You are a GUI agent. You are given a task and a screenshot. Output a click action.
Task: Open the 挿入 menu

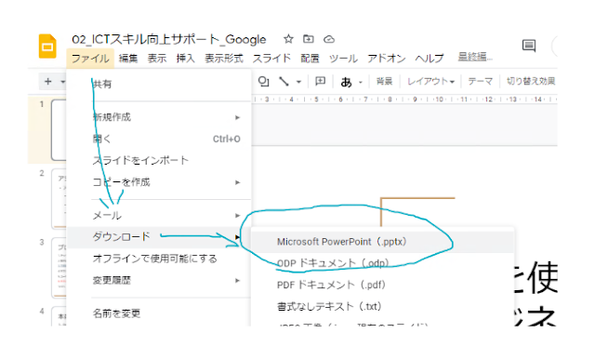[x=186, y=58]
